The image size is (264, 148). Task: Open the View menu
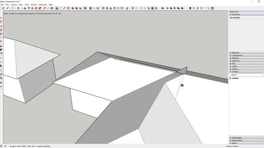coord(7,5)
